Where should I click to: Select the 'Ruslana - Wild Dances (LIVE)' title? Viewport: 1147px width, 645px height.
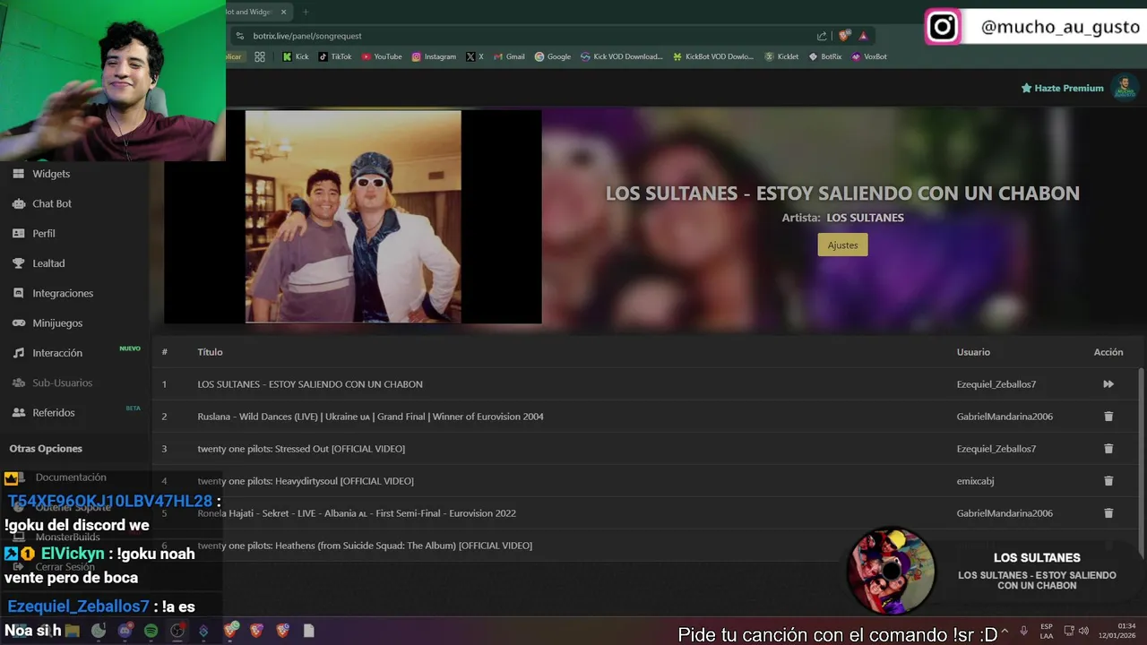371,417
